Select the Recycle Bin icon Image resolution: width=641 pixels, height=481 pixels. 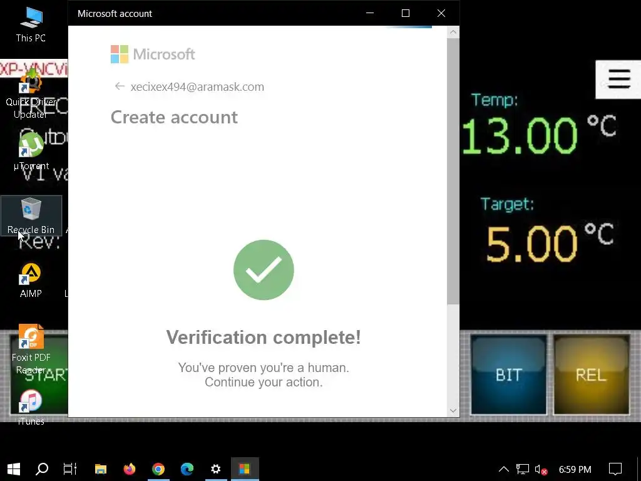point(31,215)
